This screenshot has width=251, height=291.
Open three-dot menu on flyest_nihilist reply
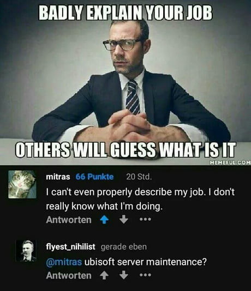click(x=146, y=275)
